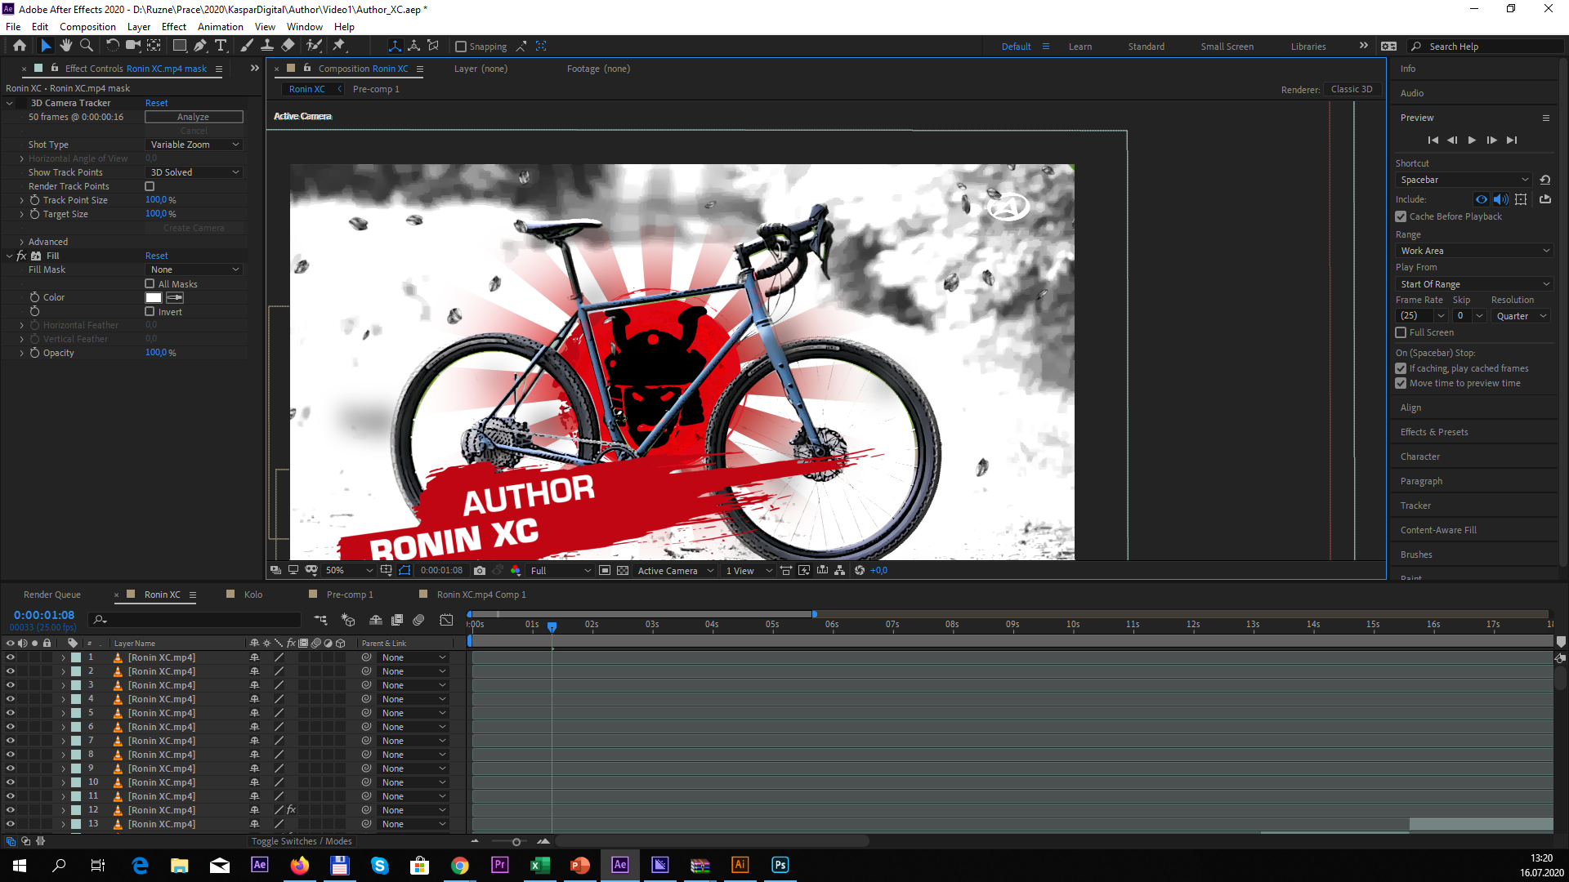
Task: Open the Content-Aware Fill panel
Action: (x=1438, y=530)
